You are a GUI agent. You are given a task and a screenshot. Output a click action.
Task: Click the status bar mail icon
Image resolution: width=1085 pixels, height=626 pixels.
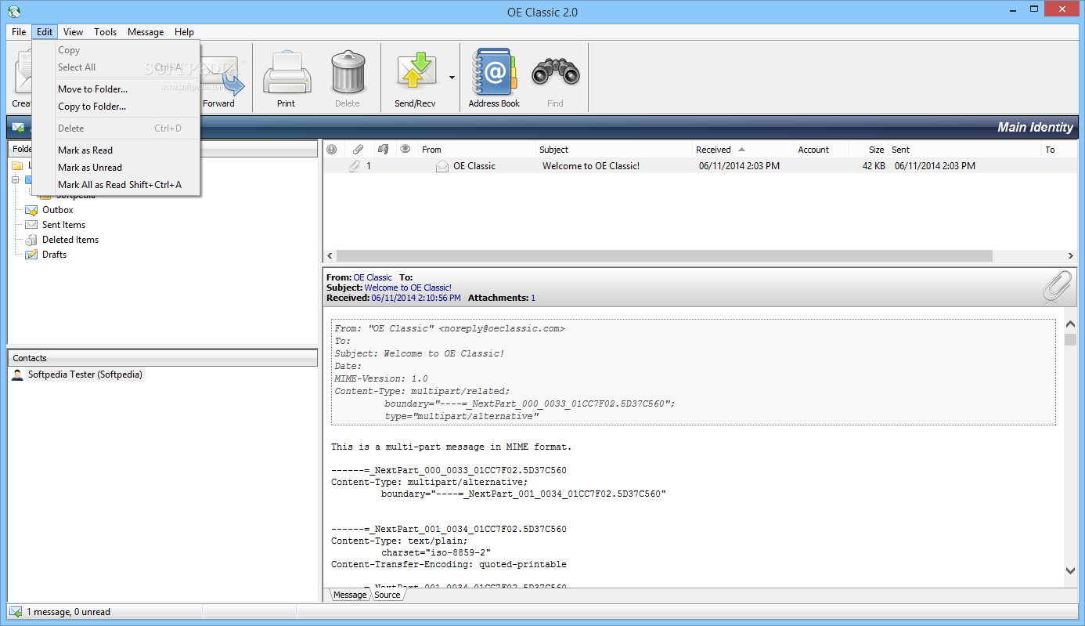pos(16,611)
